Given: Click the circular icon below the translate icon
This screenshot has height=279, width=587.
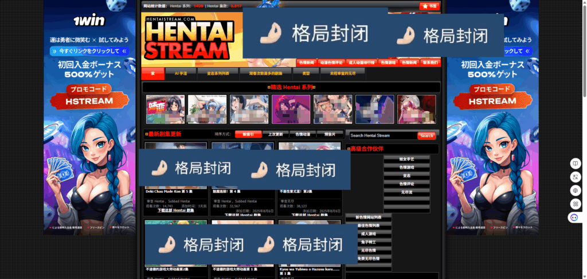Looking at the screenshot, I should [574, 191].
